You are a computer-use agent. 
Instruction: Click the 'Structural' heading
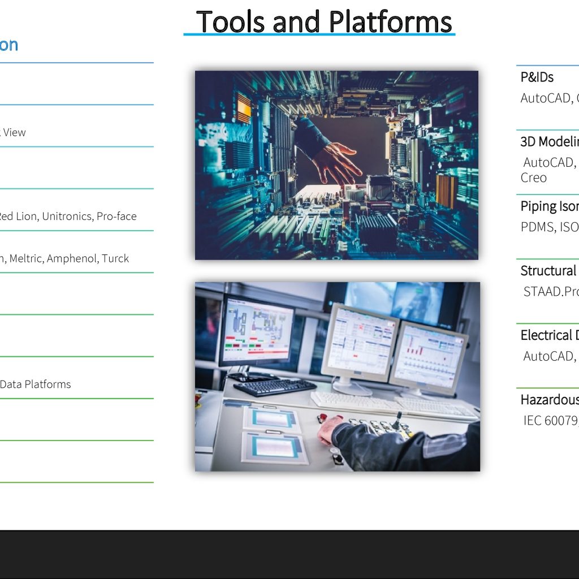(x=548, y=271)
